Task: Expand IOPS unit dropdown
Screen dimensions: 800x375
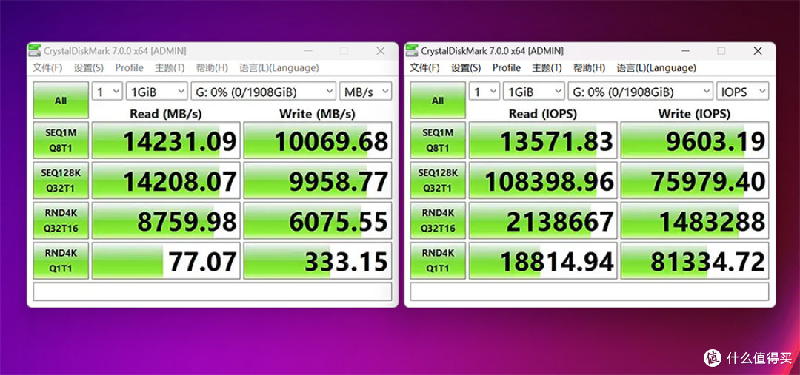Action: pyautogui.click(x=743, y=92)
